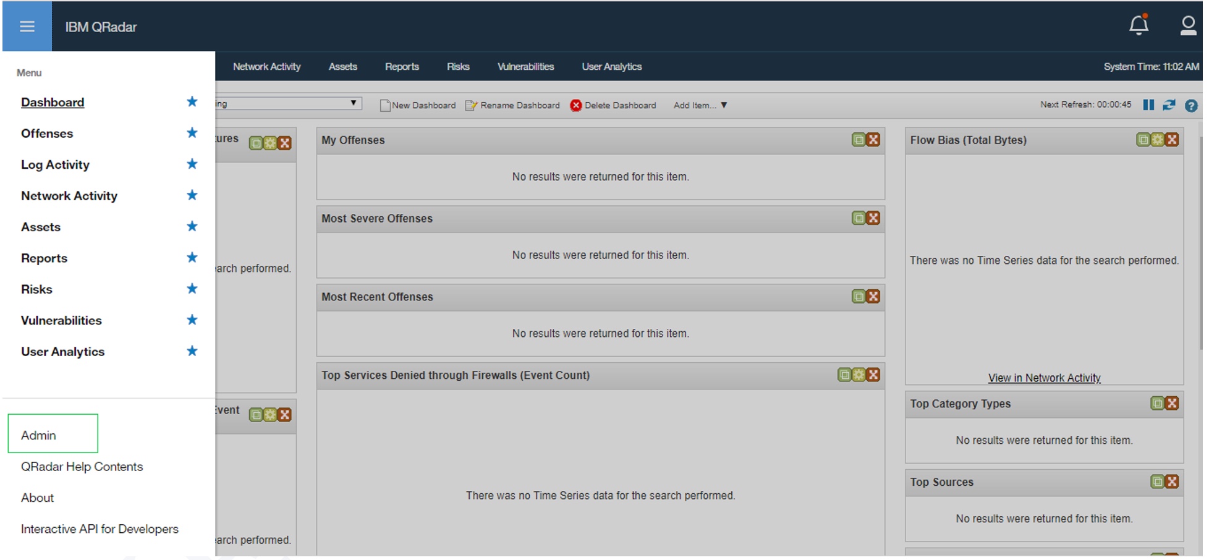
Task: Pause the dashboard auto-refresh
Action: point(1148,105)
